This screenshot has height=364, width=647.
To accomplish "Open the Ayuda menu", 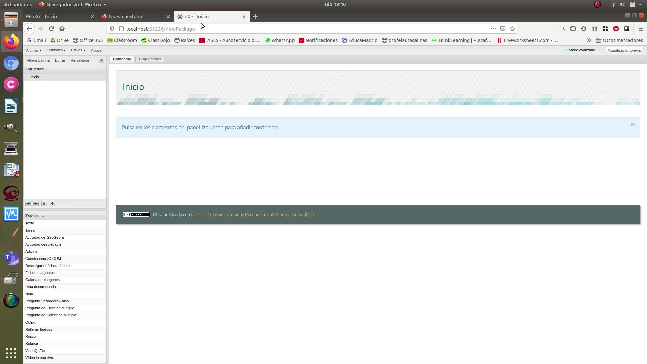I will point(96,50).
